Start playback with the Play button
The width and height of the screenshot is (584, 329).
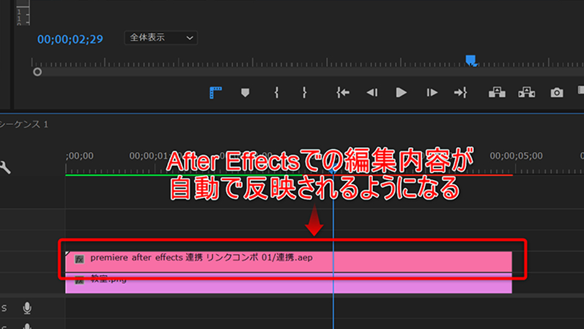pos(401,92)
